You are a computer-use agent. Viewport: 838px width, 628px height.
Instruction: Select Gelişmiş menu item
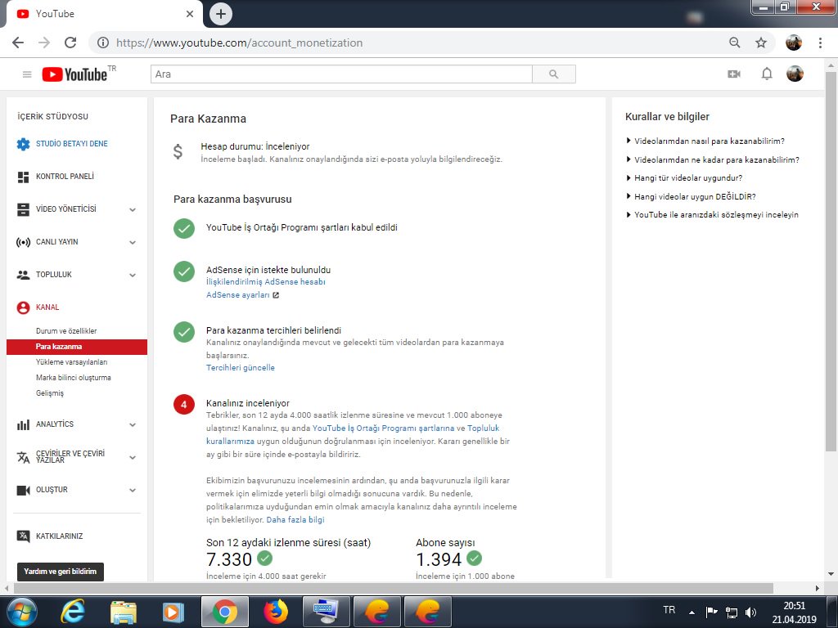(50, 393)
